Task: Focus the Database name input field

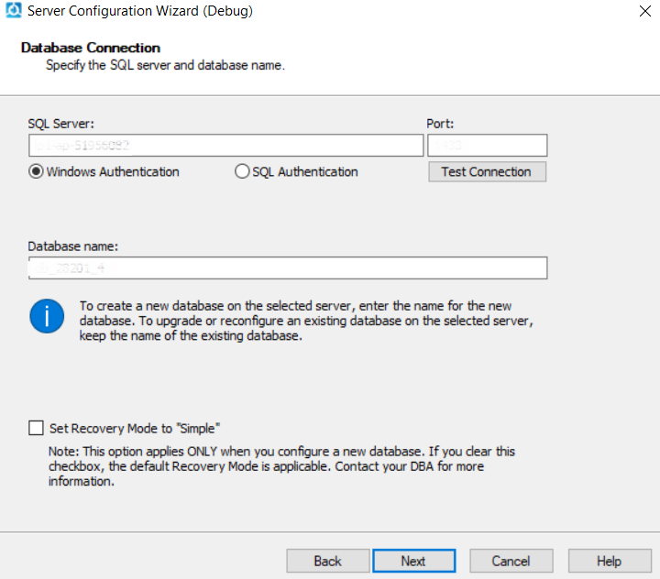Action: pyautogui.click(x=287, y=268)
